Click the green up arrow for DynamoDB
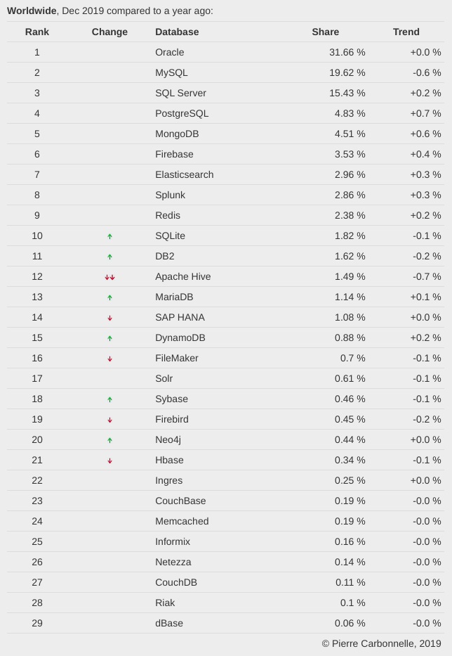Viewport: 452px width, 656px height. (x=109, y=338)
